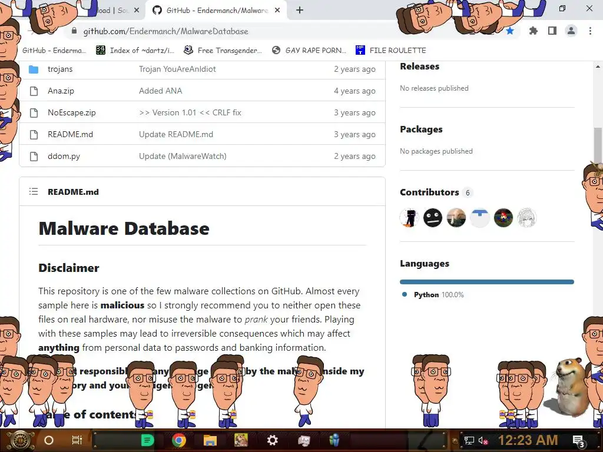Open the blue messenger figures taskbar icon
603x452 pixels.
tap(334, 440)
